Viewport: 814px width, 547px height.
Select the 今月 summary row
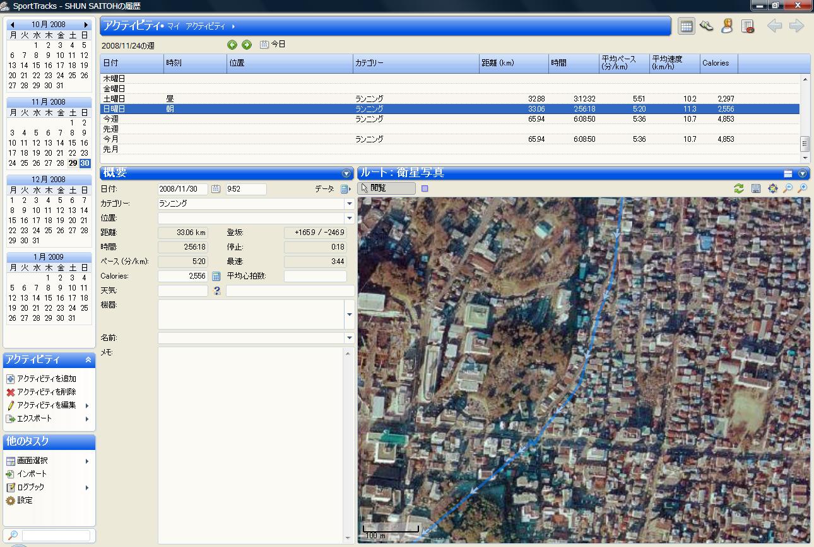[x=450, y=139]
